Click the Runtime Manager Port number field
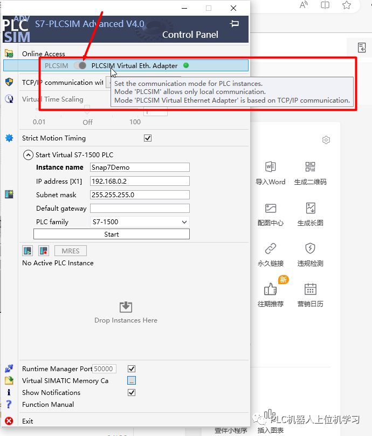 (104, 368)
